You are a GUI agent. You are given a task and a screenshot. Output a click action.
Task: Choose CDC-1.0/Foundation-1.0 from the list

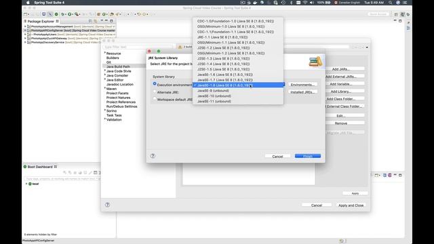point(238,21)
